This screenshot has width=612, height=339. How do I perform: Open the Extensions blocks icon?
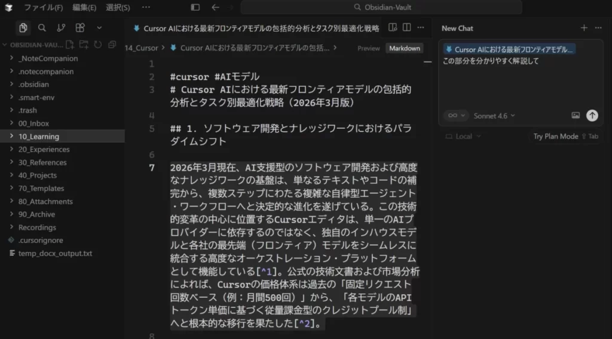pyautogui.click(x=80, y=27)
